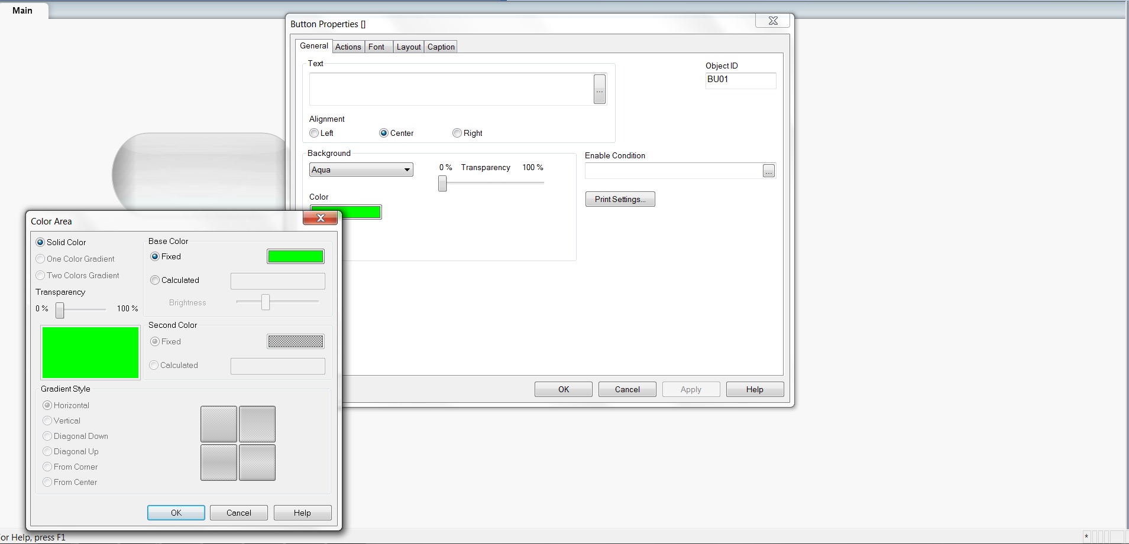Set text alignment to Left
The width and height of the screenshot is (1129, 544).
(322, 133)
